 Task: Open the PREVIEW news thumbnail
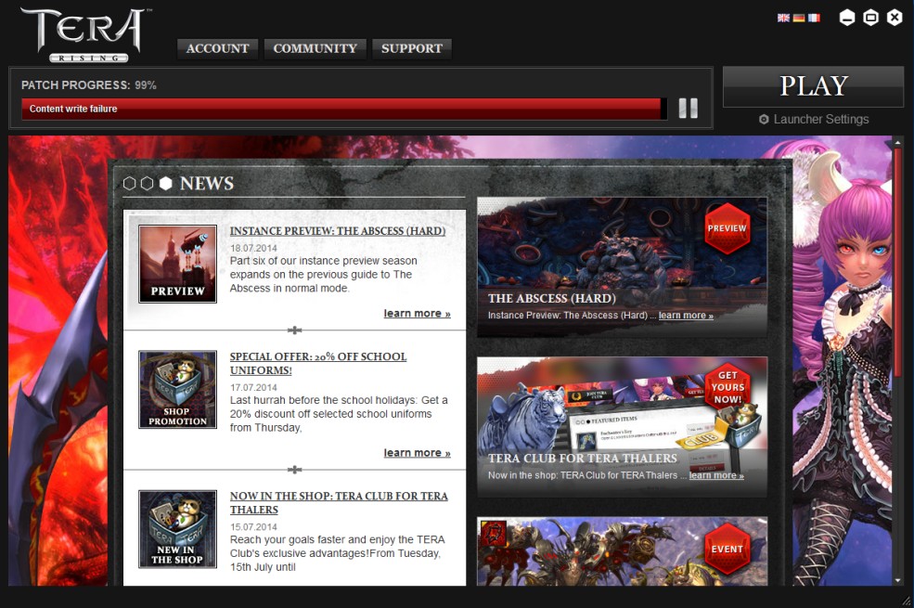pos(178,264)
